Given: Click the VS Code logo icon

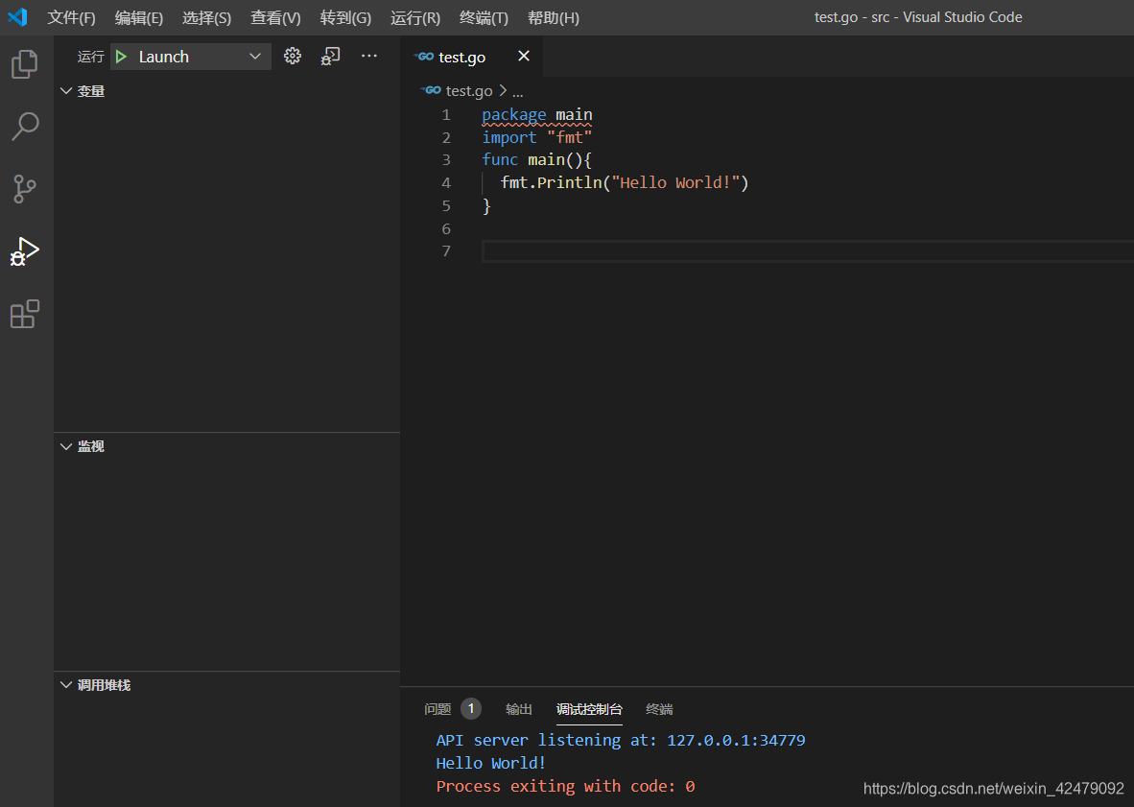Looking at the screenshot, I should [17, 17].
